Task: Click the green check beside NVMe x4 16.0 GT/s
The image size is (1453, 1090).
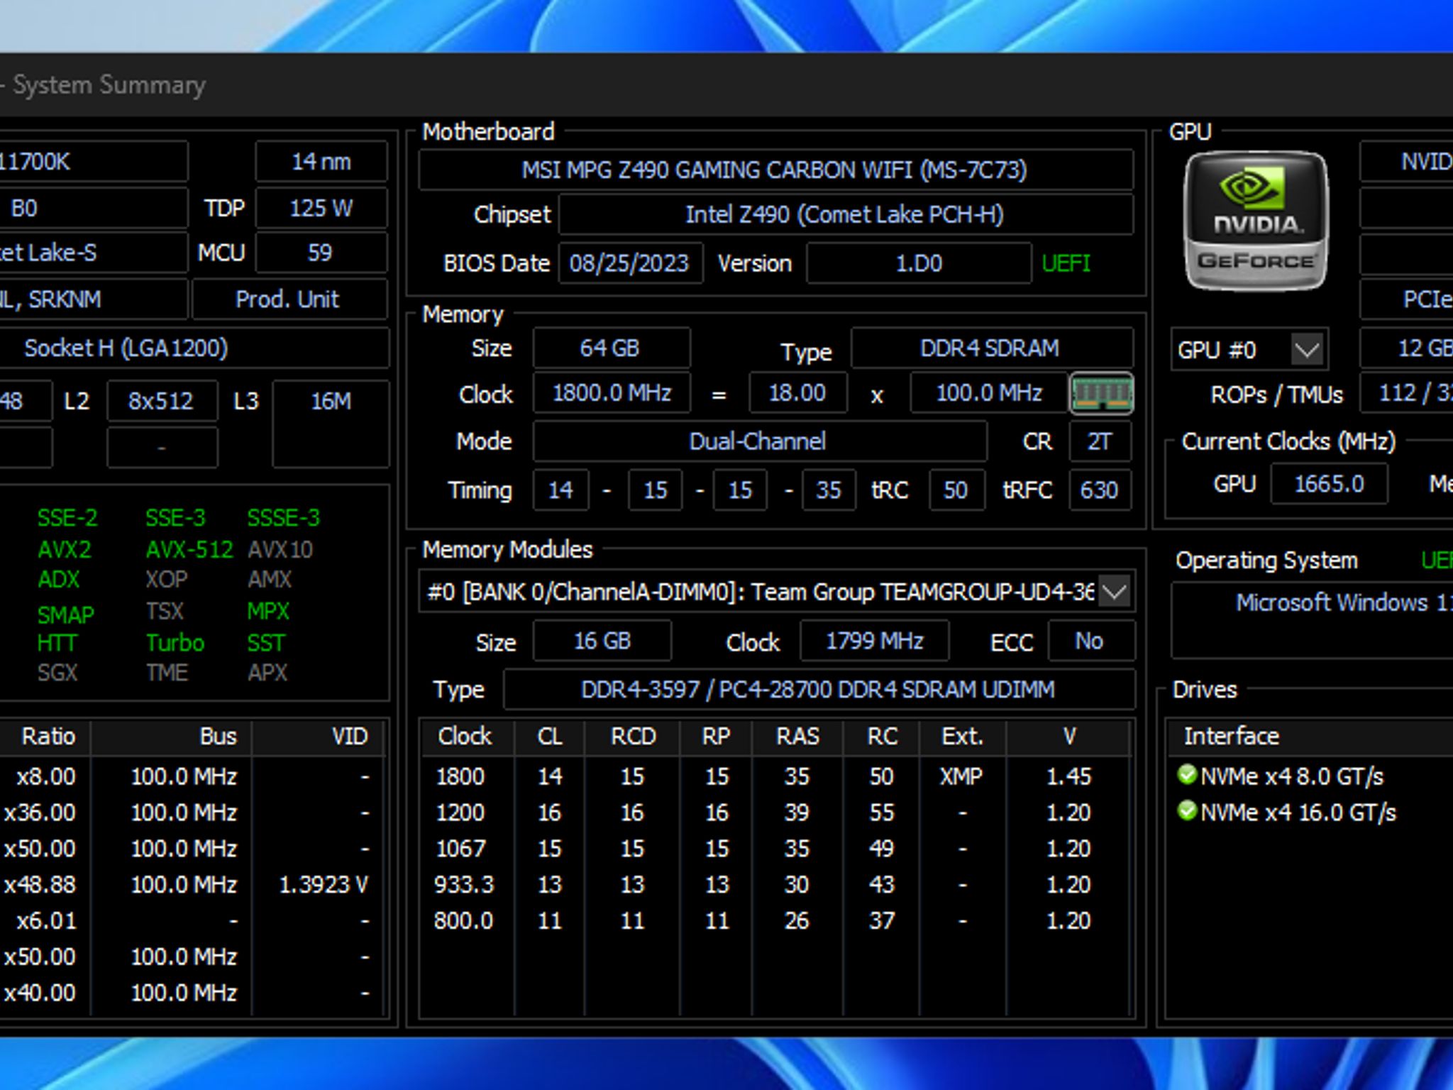Action: pos(1186,811)
